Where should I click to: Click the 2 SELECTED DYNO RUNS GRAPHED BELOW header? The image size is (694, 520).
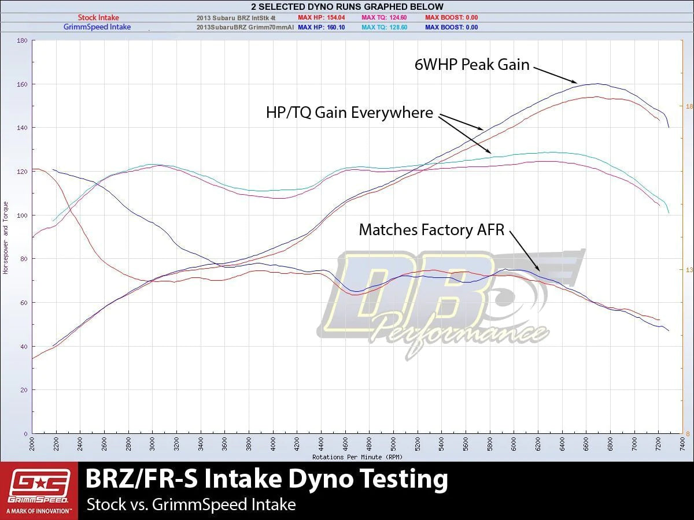(347, 7)
